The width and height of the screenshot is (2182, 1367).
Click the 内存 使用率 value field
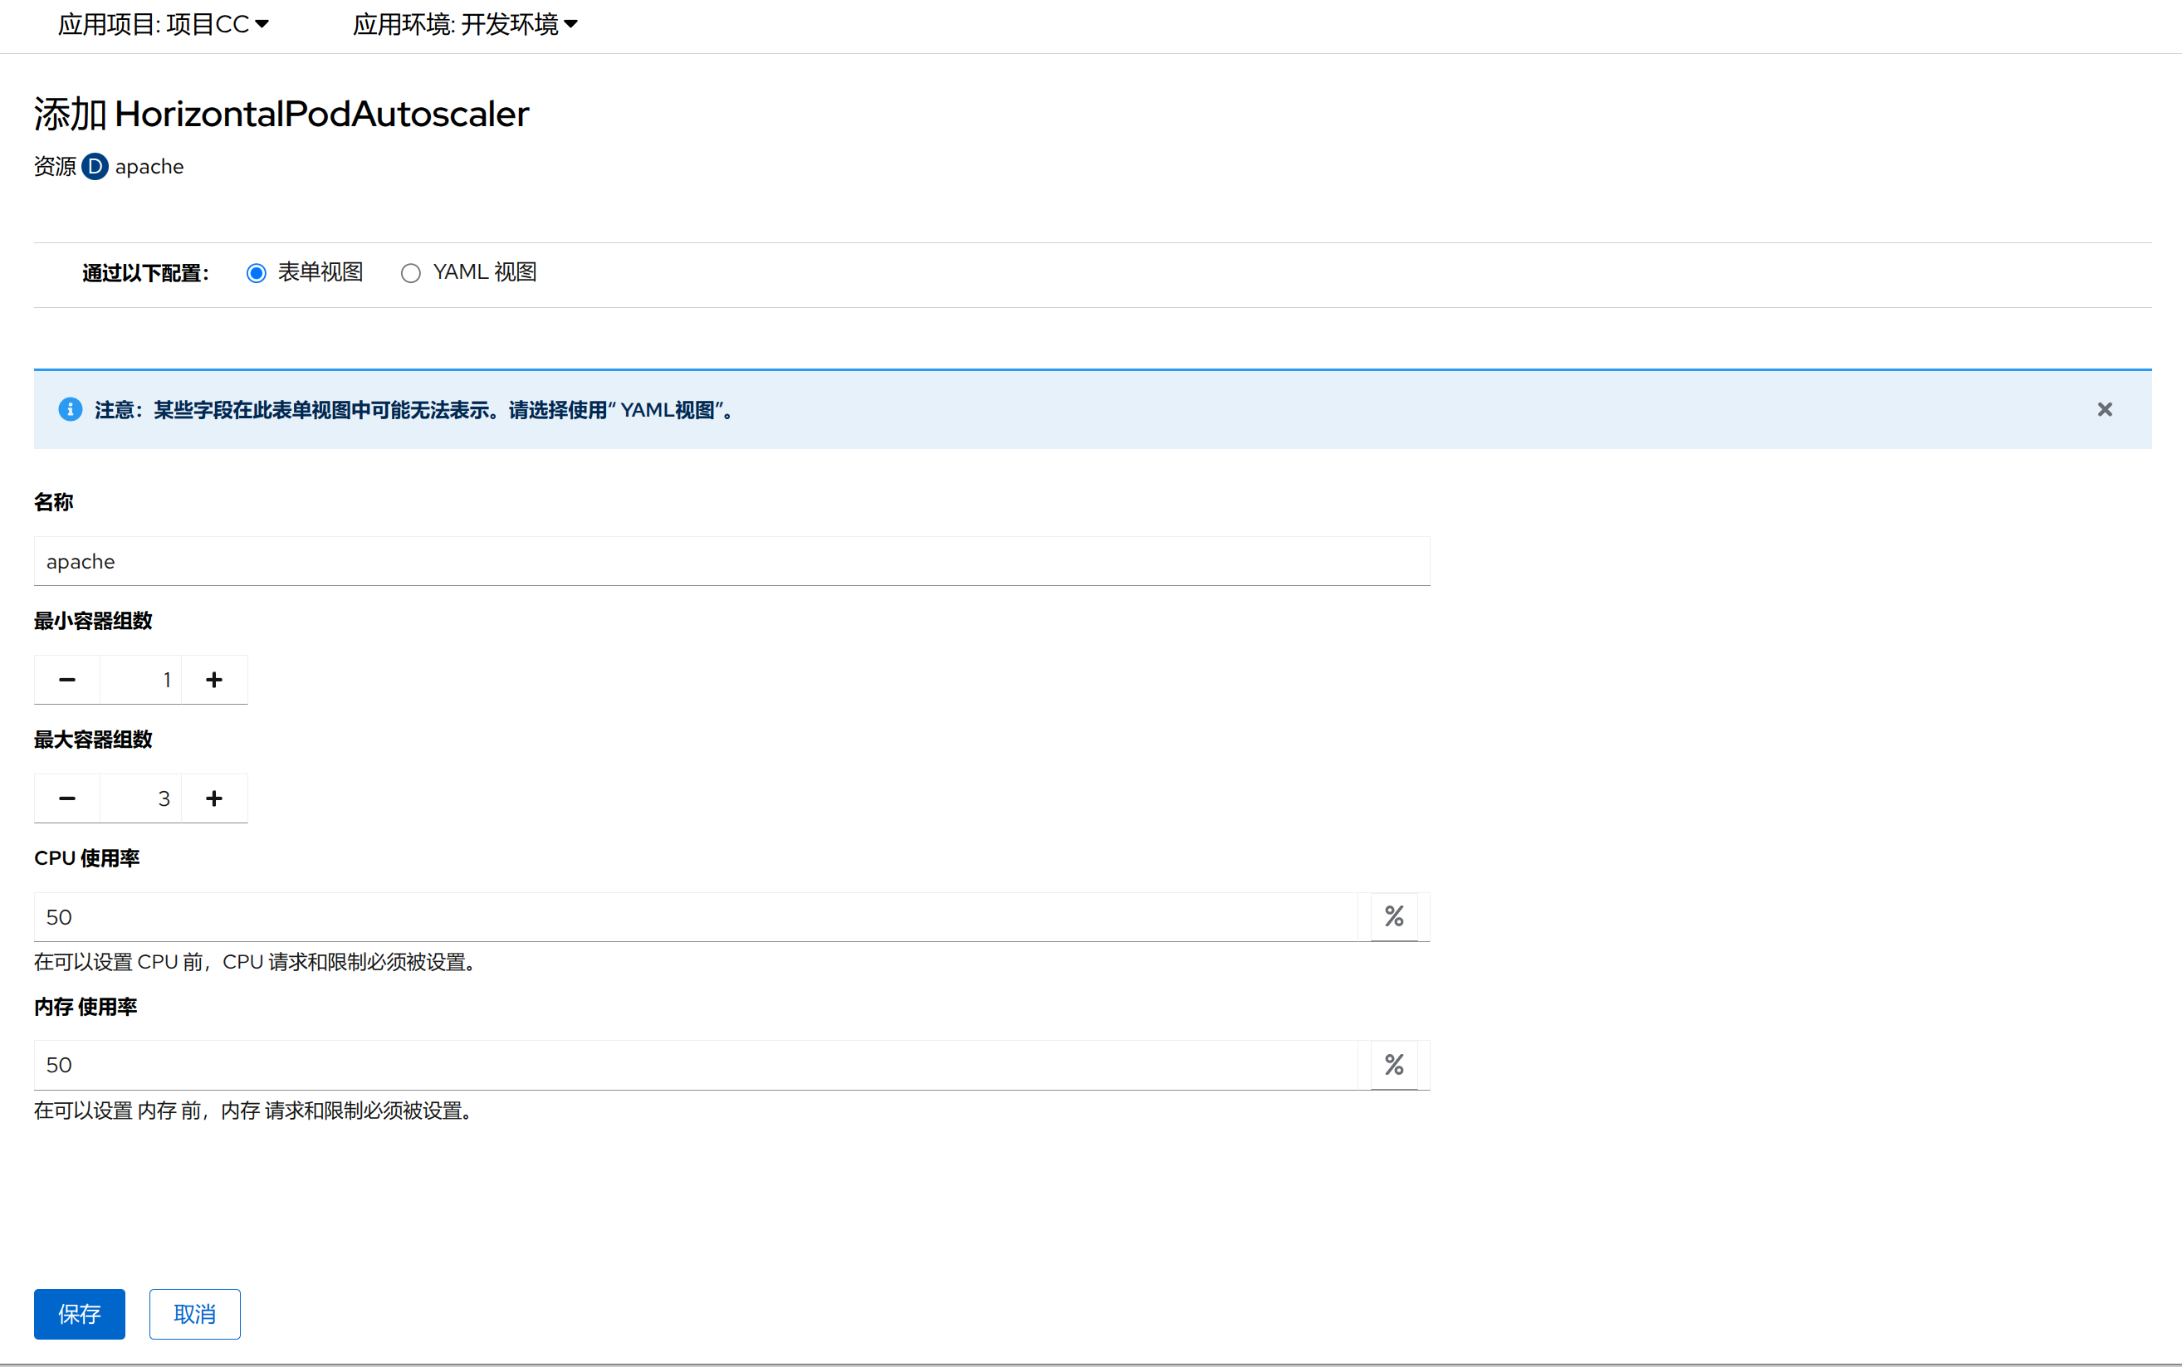pyautogui.click(x=697, y=1065)
